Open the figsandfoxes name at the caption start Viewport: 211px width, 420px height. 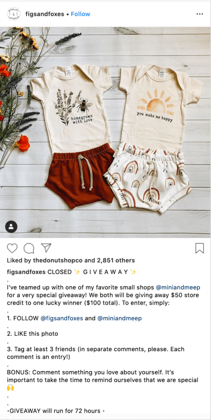coord(26,272)
